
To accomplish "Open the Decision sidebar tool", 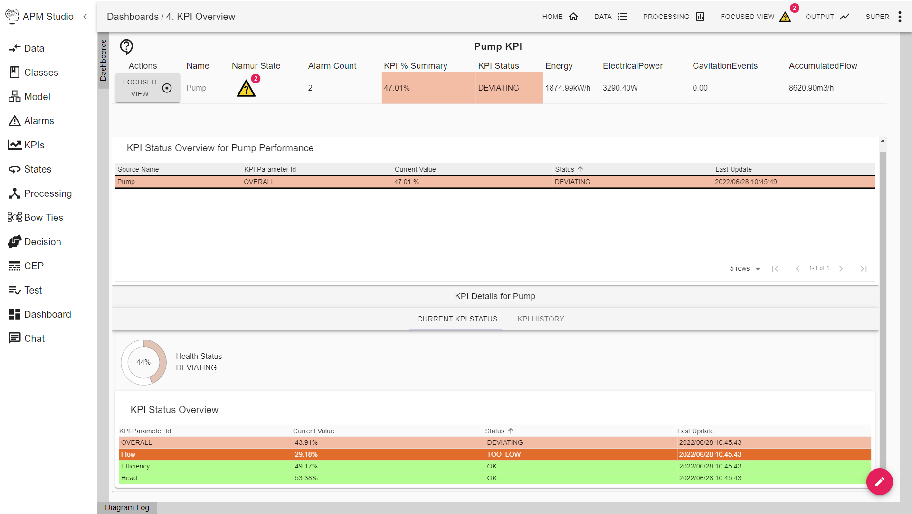I will 42,241.
